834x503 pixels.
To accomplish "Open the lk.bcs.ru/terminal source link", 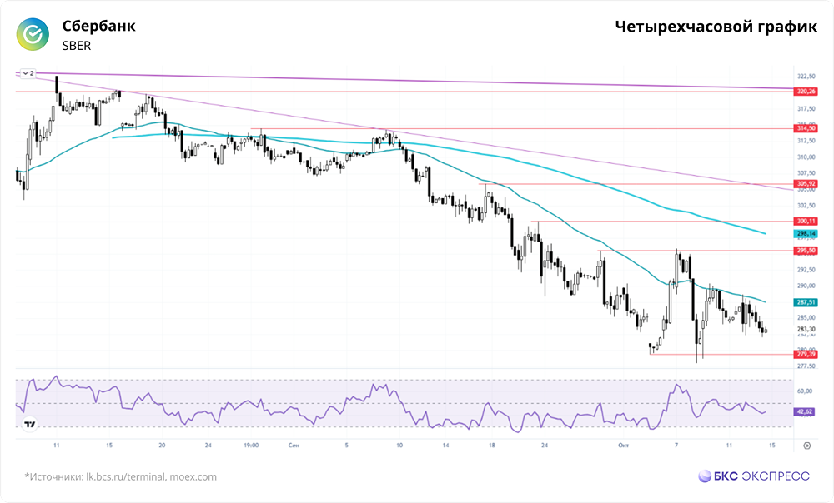I will [126, 476].
